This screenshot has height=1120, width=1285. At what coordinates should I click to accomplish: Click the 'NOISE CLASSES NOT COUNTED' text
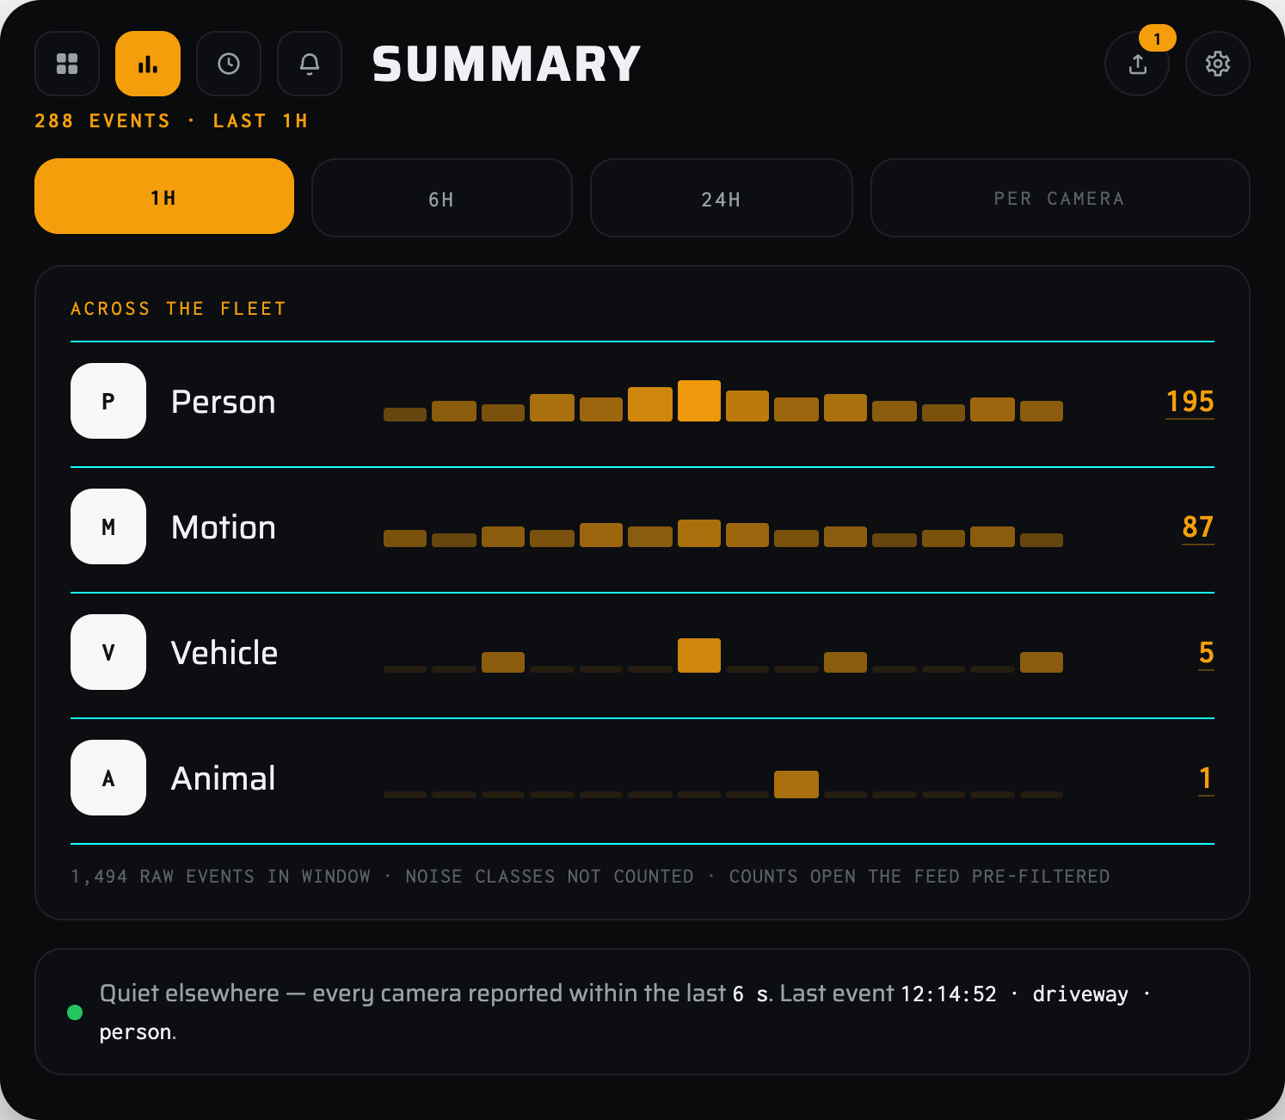point(550,877)
